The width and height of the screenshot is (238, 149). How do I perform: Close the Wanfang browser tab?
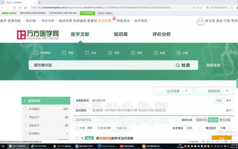(x=35, y=3)
